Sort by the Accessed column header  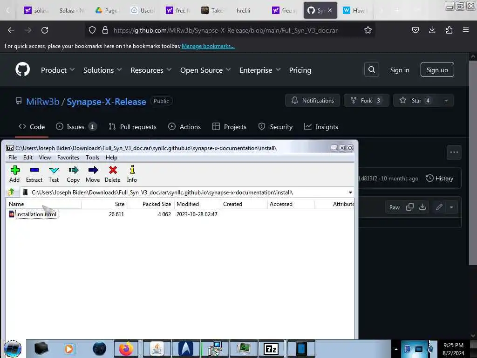[x=291, y=204]
